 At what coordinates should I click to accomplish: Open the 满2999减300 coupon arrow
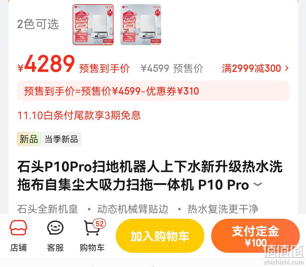[x=287, y=68]
